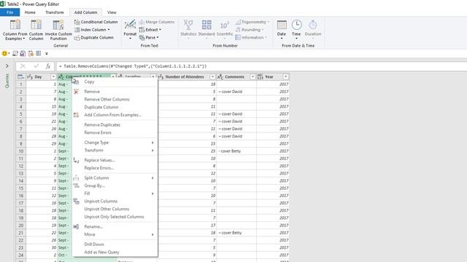
Task: Open the Parse dropdown
Action: pyautogui.click(x=149, y=38)
